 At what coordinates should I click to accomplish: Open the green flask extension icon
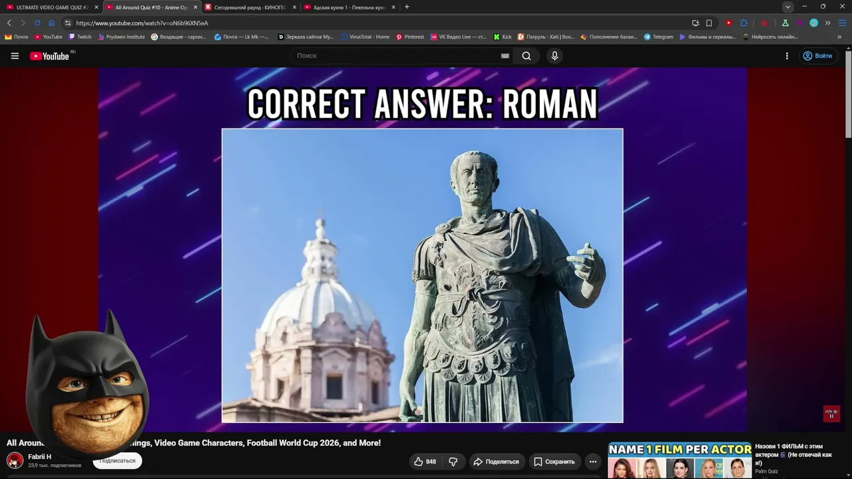point(785,23)
